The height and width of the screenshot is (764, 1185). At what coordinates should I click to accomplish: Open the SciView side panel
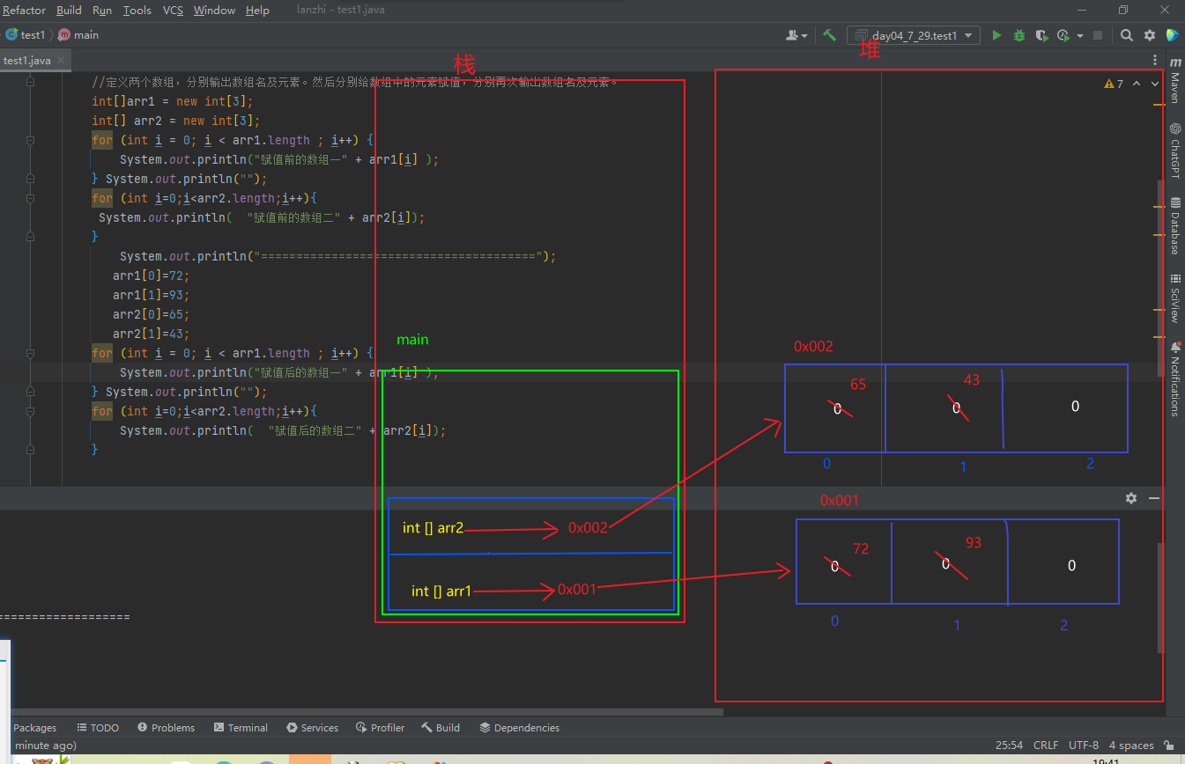(1174, 299)
